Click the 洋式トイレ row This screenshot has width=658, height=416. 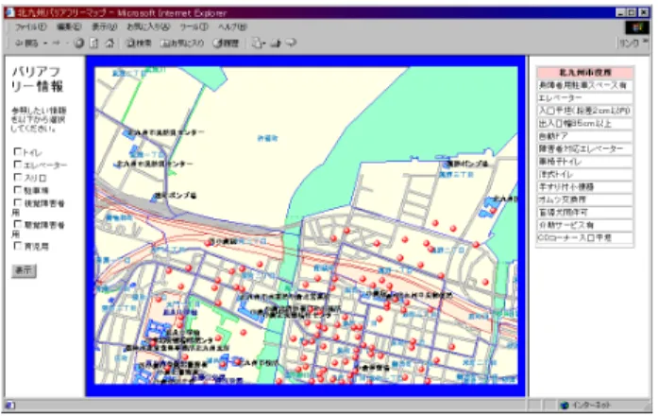(x=585, y=174)
